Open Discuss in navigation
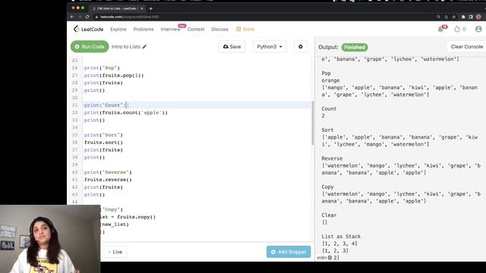Viewport: 486px width, 273px height. point(219,29)
